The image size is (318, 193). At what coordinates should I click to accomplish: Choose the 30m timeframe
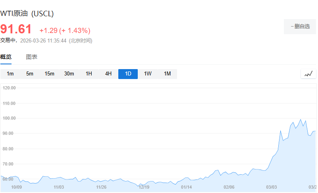click(69, 74)
